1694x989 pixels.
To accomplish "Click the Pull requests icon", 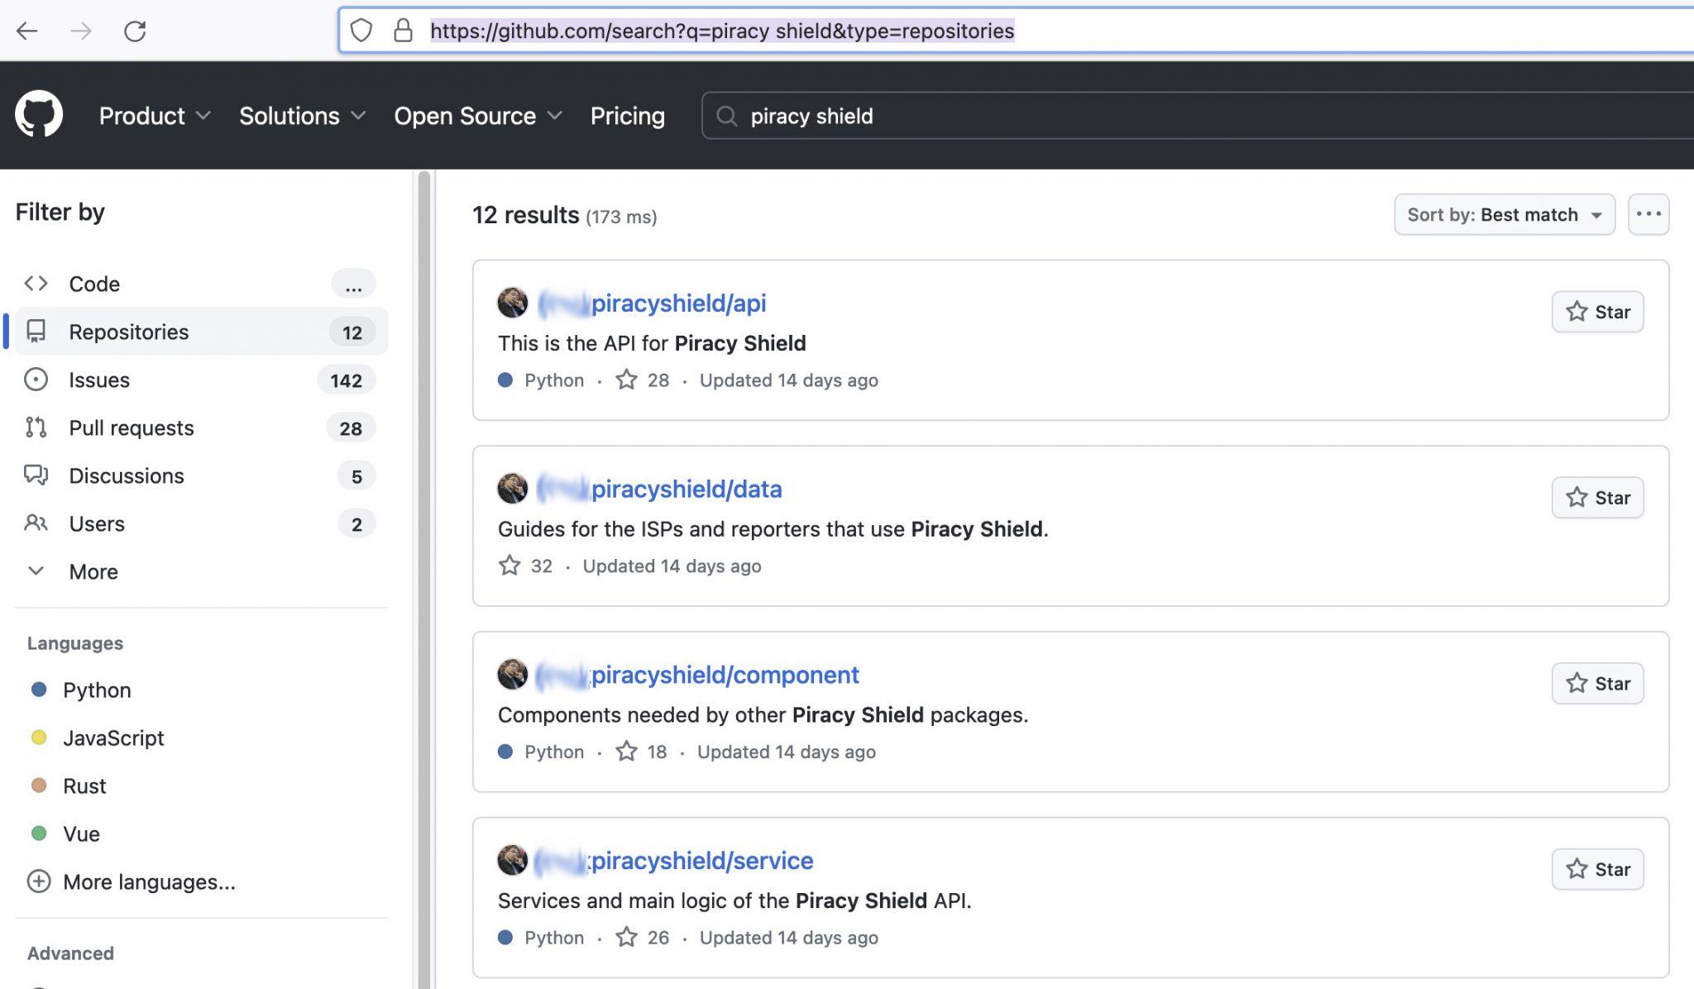I will (x=36, y=428).
